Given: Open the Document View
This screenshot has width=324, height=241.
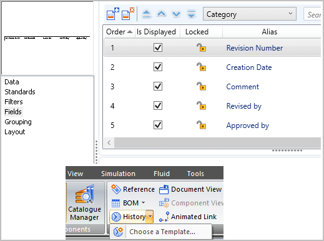Looking at the screenshot, I should [190, 189].
